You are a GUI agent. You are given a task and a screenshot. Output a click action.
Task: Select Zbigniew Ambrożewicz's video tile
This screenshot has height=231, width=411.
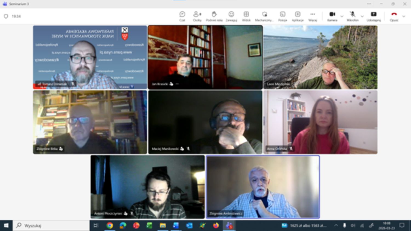[263, 187]
